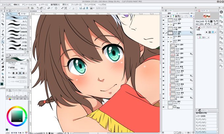Open the expression color カラー dropdown
This screenshot has width=224, height=134.
point(203,37)
